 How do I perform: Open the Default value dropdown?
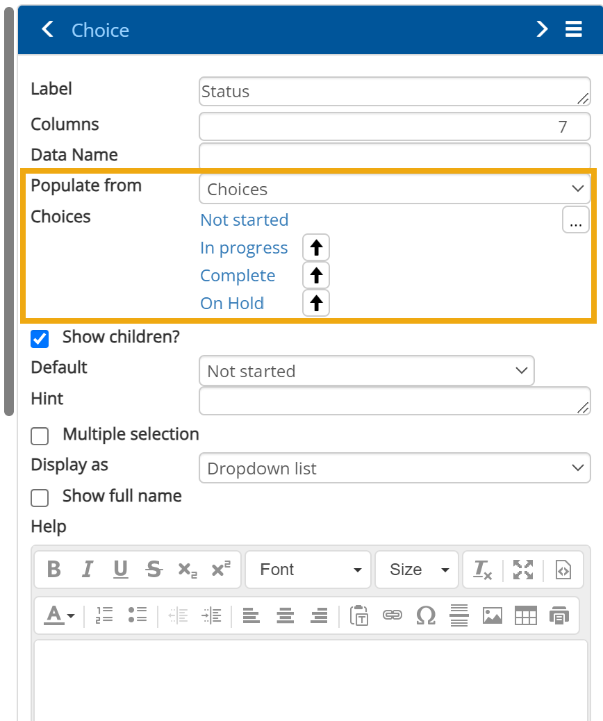pos(366,371)
